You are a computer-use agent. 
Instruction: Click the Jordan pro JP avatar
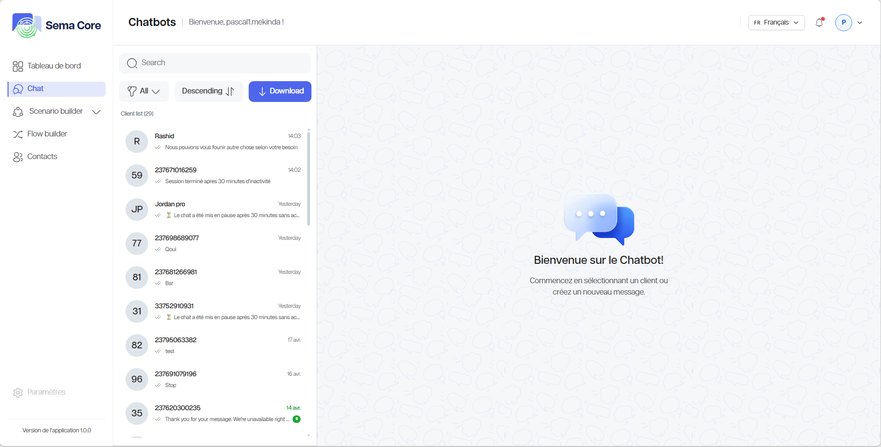tap(137, 210)
